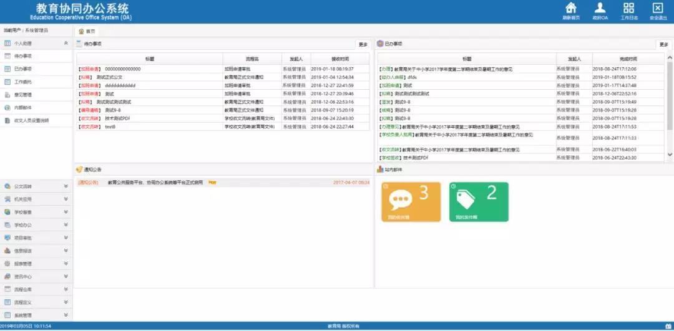The width and height of the screenshot is (674, 331).
Task: Open the 教育公共服务平台 notice announcement
Action: (x=155, y=183)
